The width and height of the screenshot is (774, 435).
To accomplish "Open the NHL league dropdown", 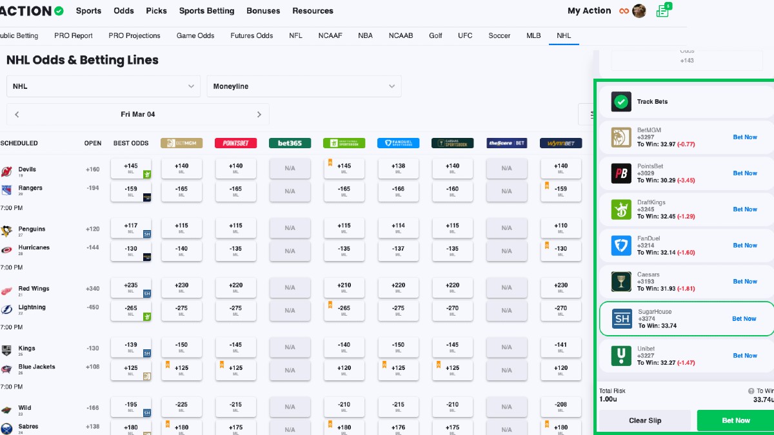I will (x=103, y=86).
